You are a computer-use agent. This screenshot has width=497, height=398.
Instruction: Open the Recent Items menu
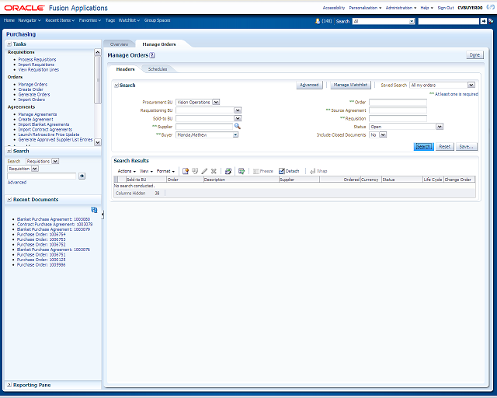coord(60,20)
